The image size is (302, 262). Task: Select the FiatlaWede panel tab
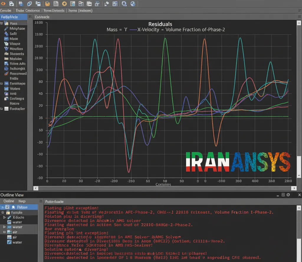pos(14,17)
